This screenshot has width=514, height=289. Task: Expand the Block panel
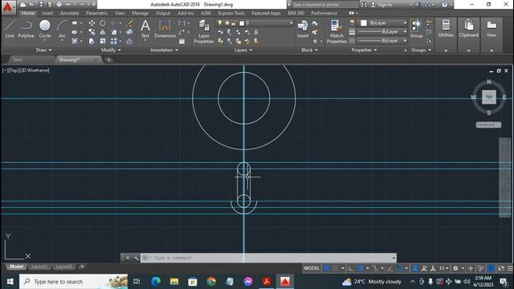click(309, 50)
